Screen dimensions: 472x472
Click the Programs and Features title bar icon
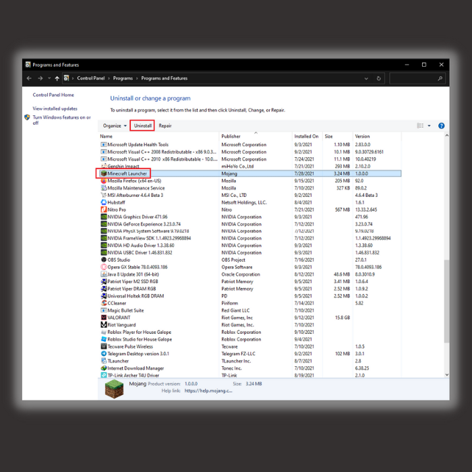(x=28, y=65)
